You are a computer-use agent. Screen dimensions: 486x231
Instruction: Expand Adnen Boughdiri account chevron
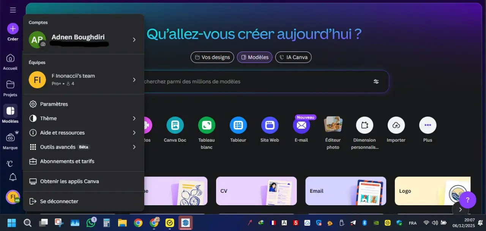tap(134, 40)
